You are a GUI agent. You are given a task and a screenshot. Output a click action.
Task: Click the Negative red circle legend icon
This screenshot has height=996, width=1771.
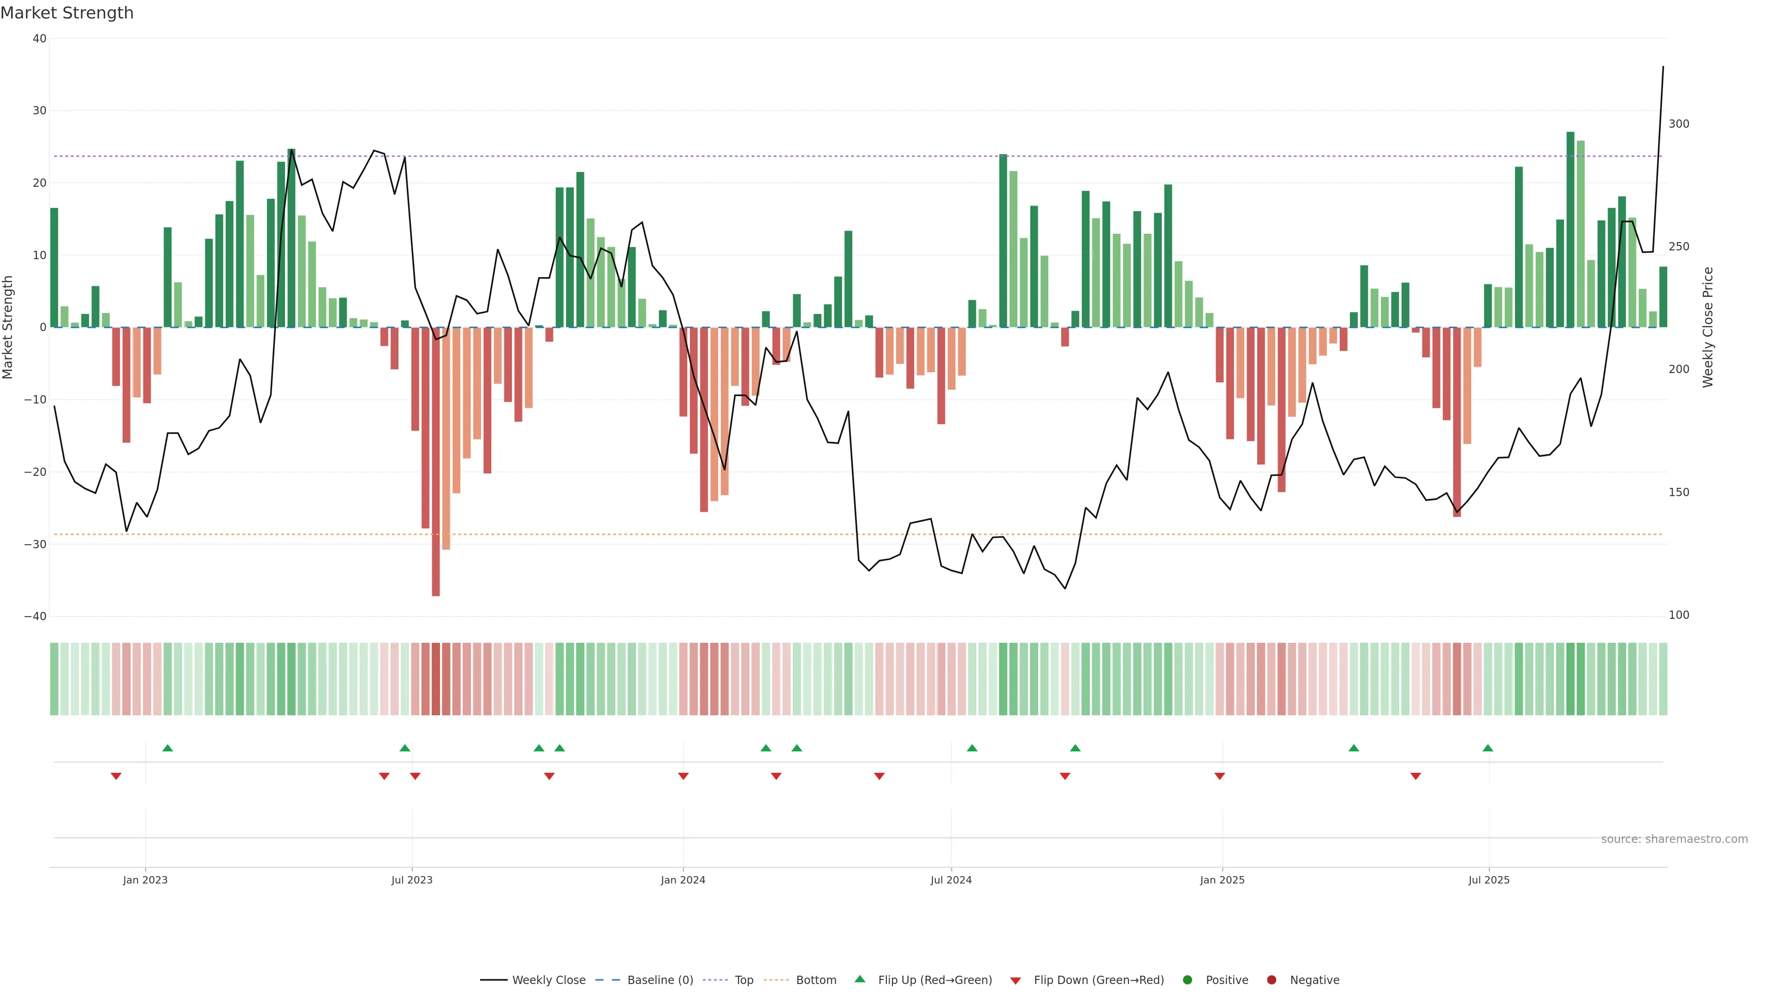[x=1271, y=979]
